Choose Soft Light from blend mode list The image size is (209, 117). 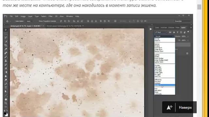158,67
